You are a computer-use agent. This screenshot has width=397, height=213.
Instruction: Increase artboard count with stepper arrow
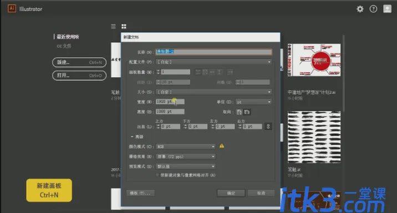point(158,70)
